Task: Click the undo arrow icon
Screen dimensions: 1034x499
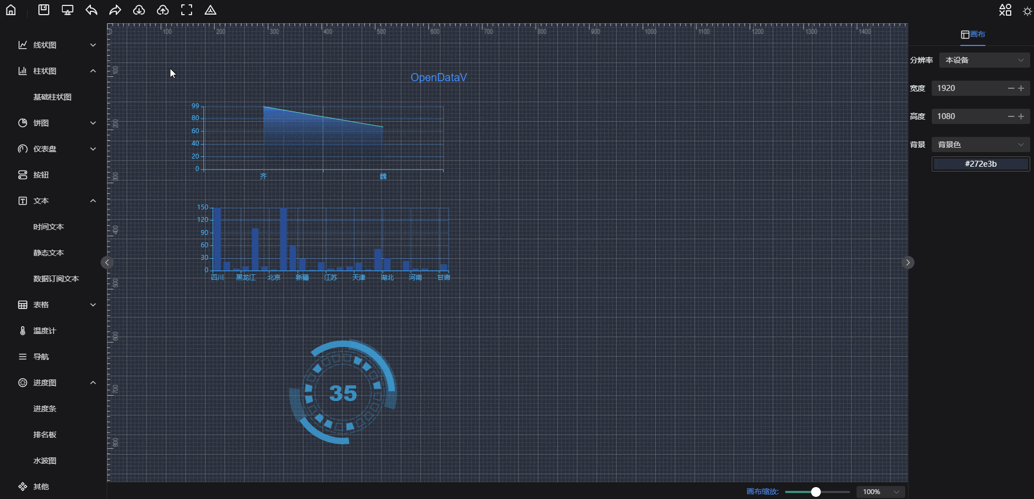Action: click(x=91, y=10)
